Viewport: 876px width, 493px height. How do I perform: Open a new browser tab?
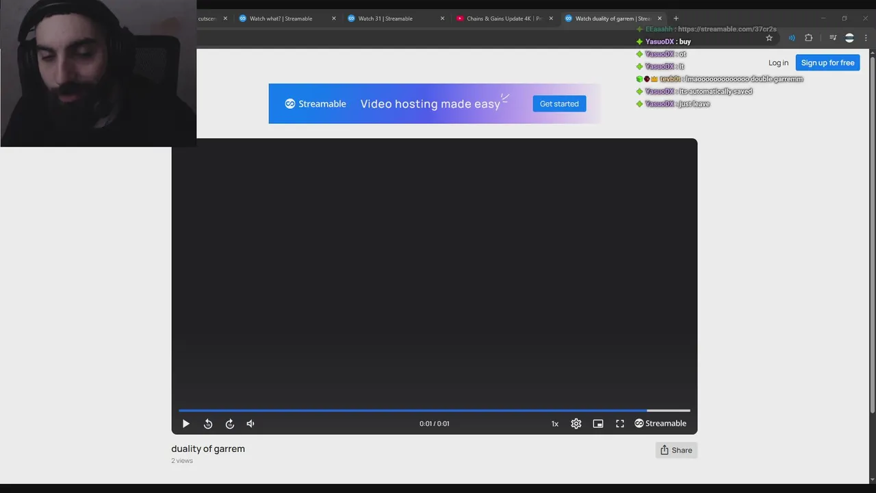pos(676,18)
